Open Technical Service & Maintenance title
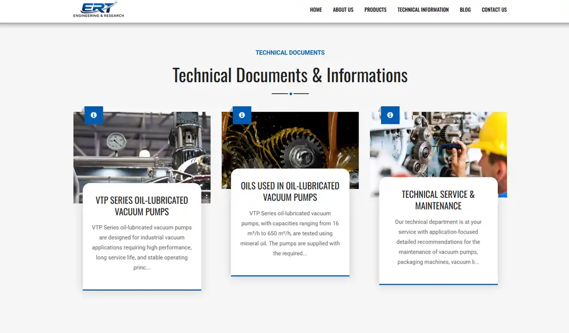Screen dimensions: 569x333 click(438, 200)
